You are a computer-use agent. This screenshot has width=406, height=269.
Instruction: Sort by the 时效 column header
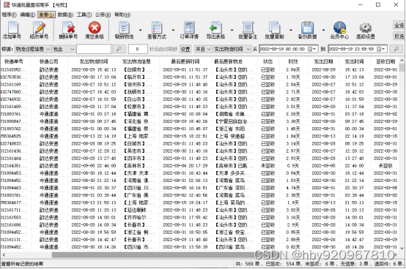click(293, 61)
